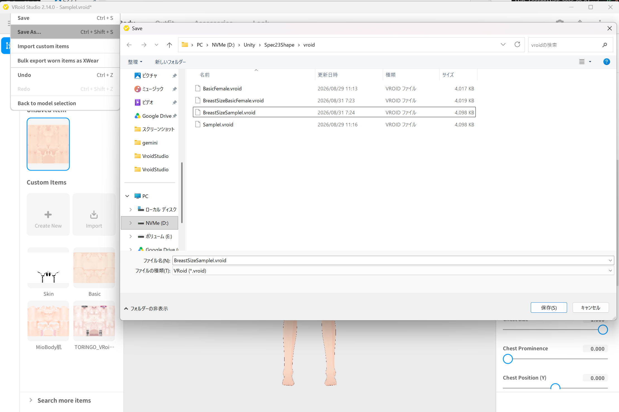
Task: Choose Save from the VRoid menu
Action: [x=65, y=18]
